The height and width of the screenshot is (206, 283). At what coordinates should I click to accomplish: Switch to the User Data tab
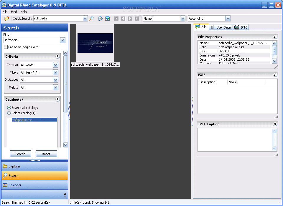[221, 27]
